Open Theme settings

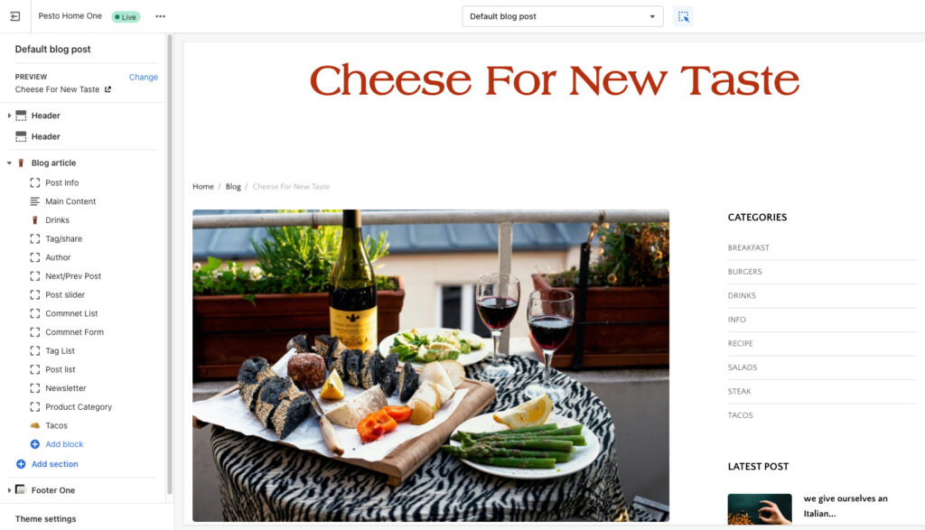tap(45, 519)
